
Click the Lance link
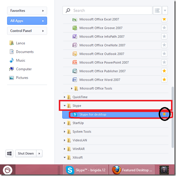coord(21,43)
